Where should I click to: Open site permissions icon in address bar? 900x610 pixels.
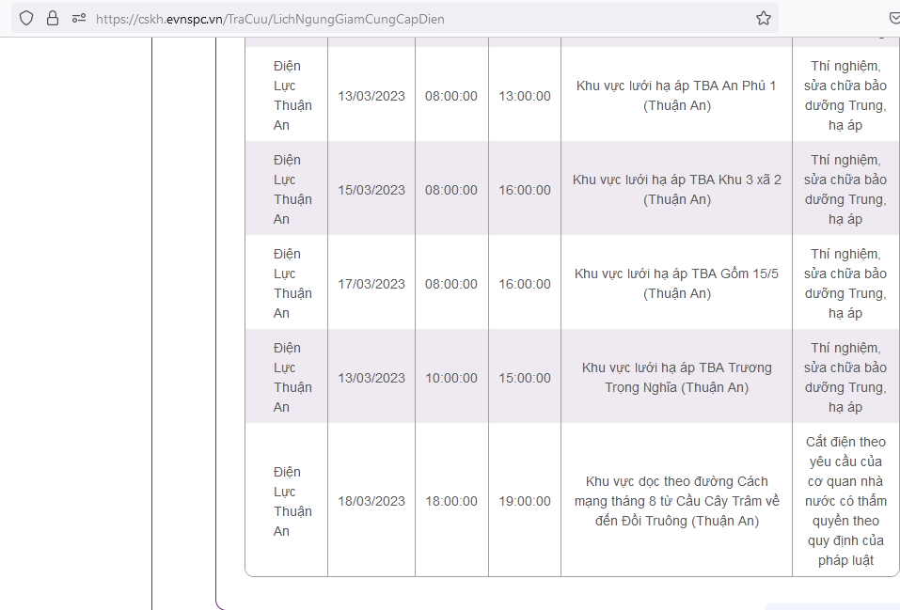pyautogui.click(x=79, y=19)
